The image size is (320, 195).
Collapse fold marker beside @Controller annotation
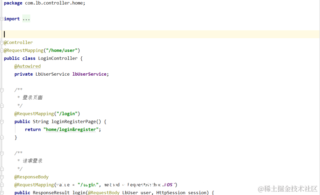pyautogui.click(x=2, y=42)
